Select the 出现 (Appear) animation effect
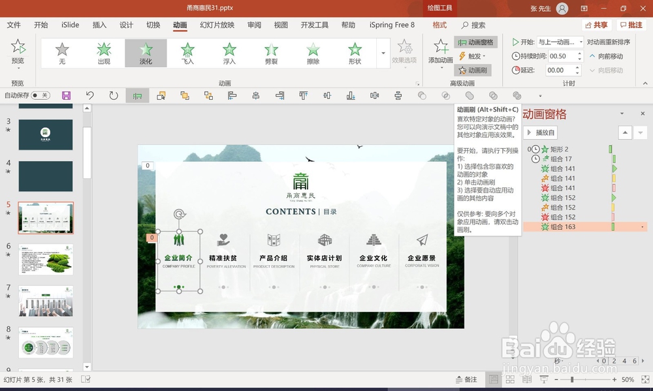The image size is (653, 391). pyautogui.click(x=104, y=54)
